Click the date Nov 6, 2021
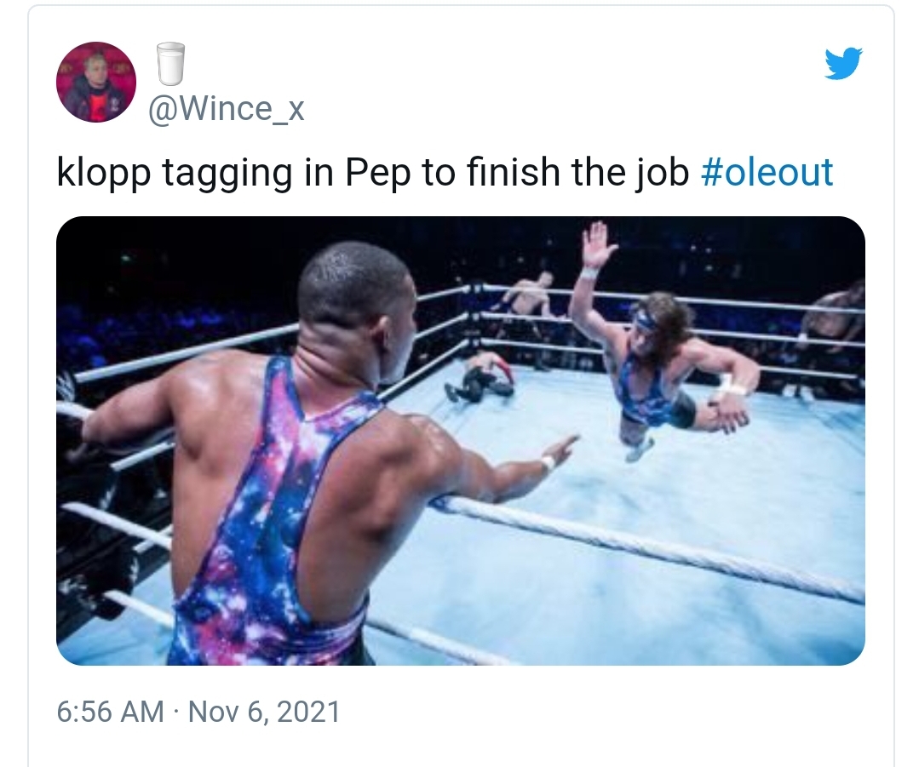This screenshot has height=767, width=919. tap(264, 712)
